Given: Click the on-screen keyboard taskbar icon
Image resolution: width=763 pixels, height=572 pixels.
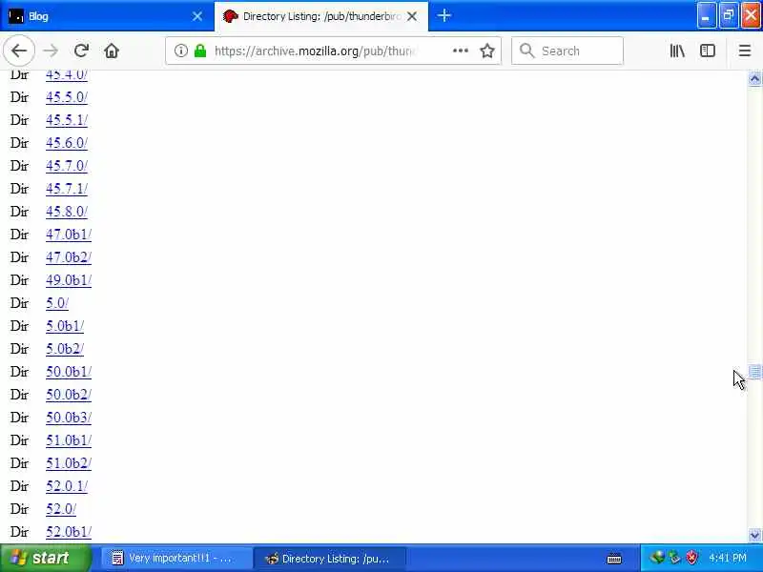Looking at the screenshot, I should coord(614,559).
